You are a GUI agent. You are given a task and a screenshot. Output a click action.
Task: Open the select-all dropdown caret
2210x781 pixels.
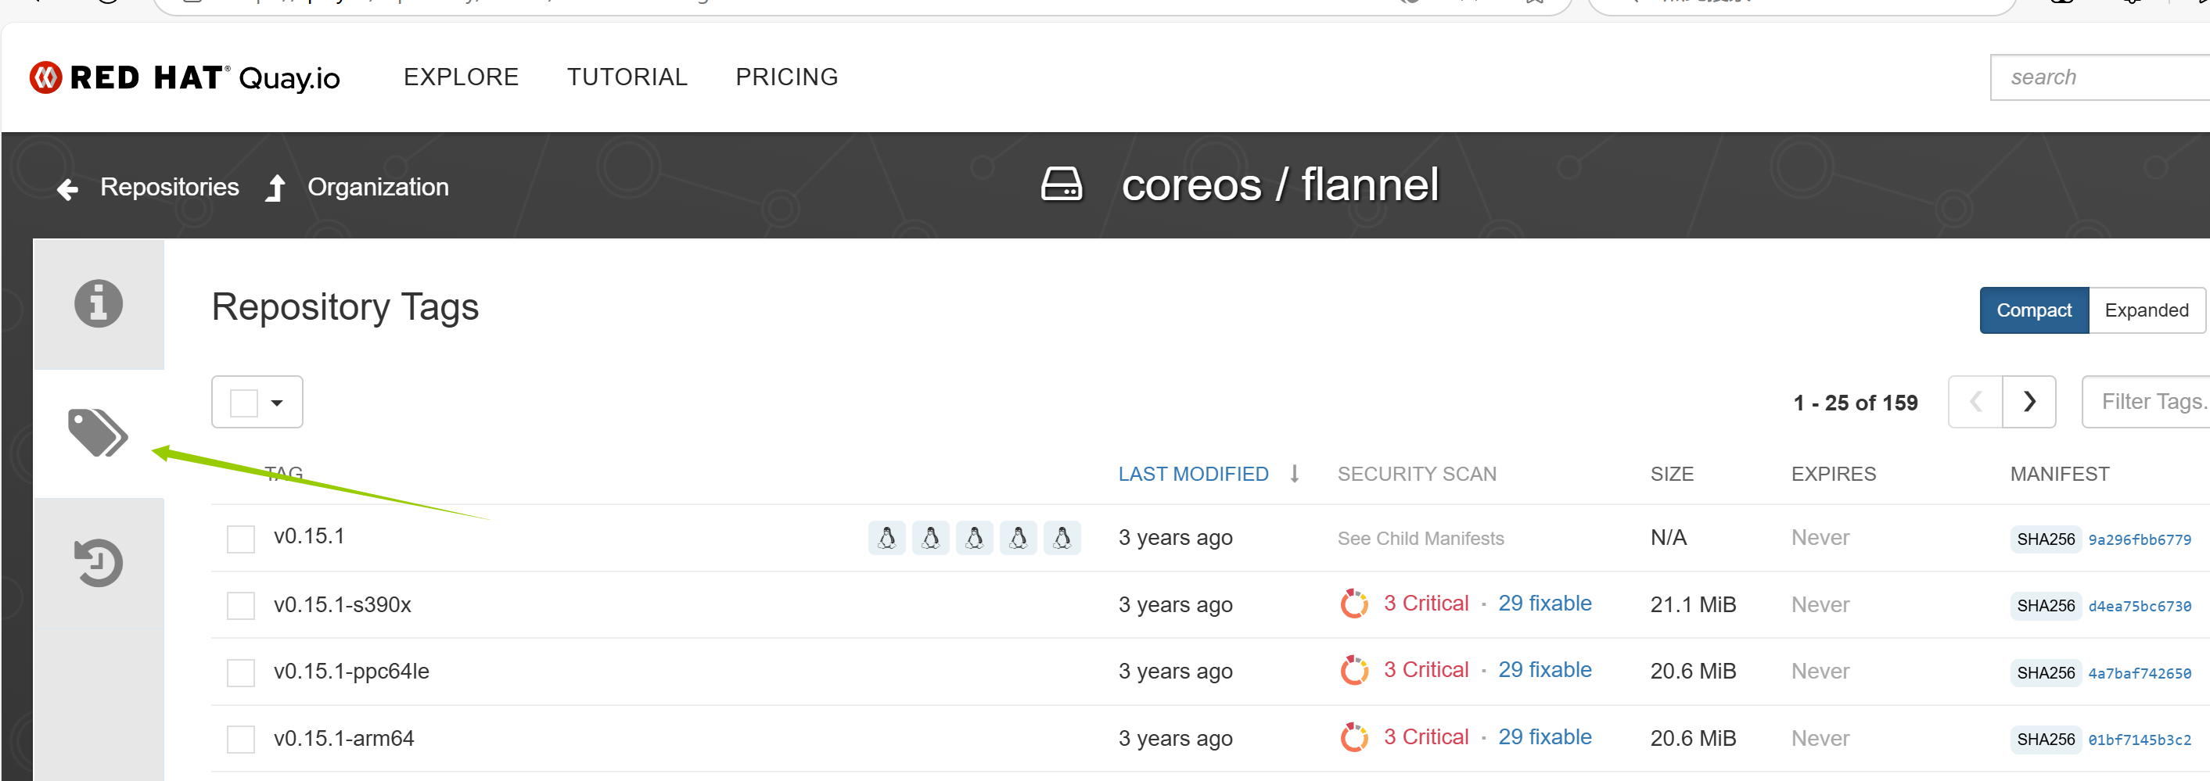coord(277,403)
